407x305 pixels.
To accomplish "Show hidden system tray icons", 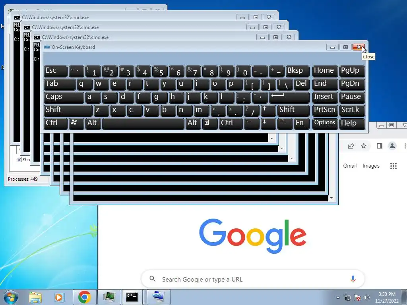I will pyautogui.click(x=338, y=297).
